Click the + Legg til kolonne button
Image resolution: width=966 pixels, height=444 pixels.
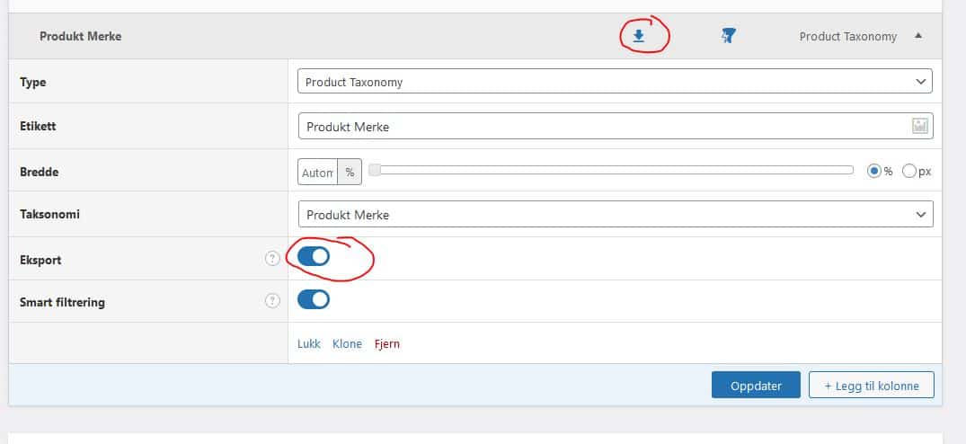click(871, 386)
